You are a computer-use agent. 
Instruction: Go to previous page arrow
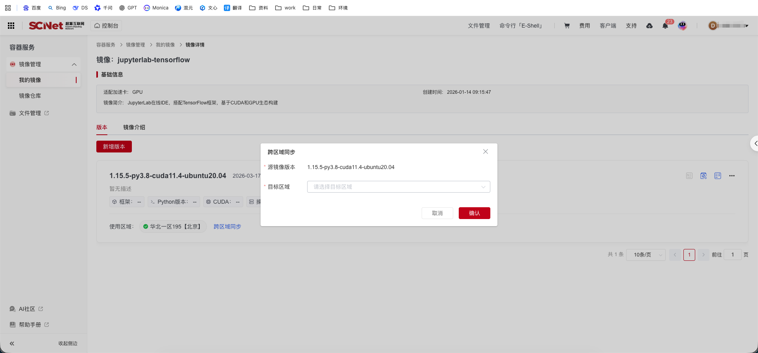[x=675, y=255]
